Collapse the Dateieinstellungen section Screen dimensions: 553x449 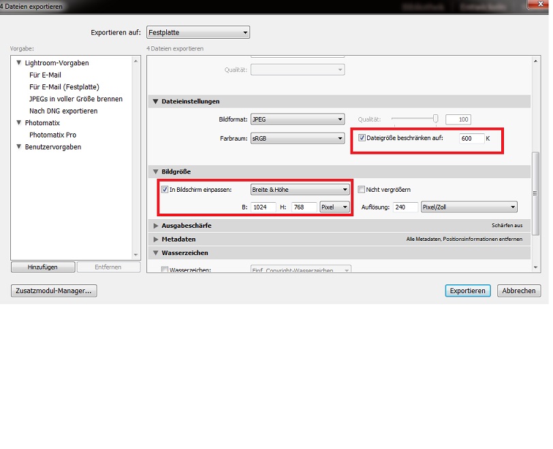(x=155, y=101)
